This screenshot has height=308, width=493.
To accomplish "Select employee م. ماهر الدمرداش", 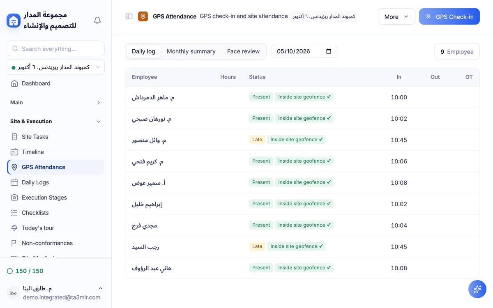I will [153, 97].
